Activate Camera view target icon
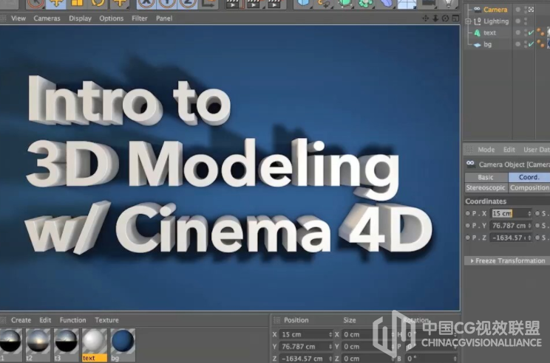This screenshot has width=550, height=363. pos(531,10)
